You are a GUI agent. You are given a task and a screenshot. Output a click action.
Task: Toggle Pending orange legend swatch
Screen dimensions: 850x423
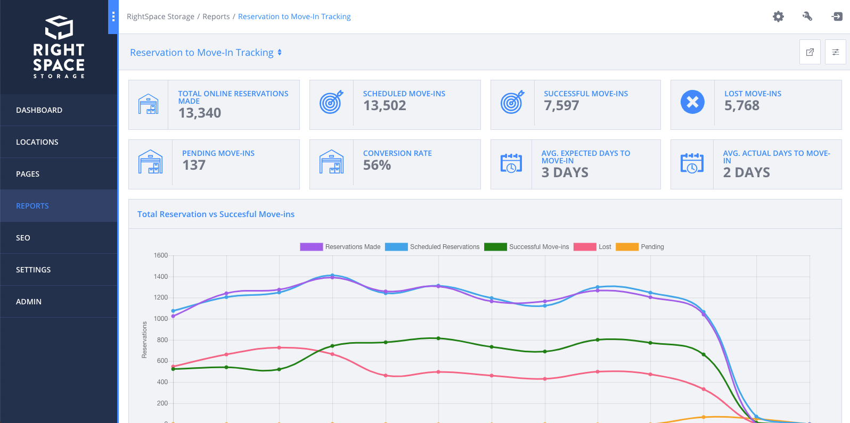pos(627,247)
